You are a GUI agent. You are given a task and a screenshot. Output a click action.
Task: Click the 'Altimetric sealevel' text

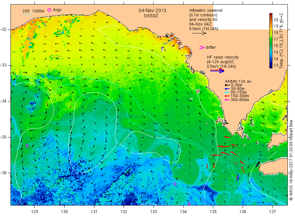pos(206,10)
